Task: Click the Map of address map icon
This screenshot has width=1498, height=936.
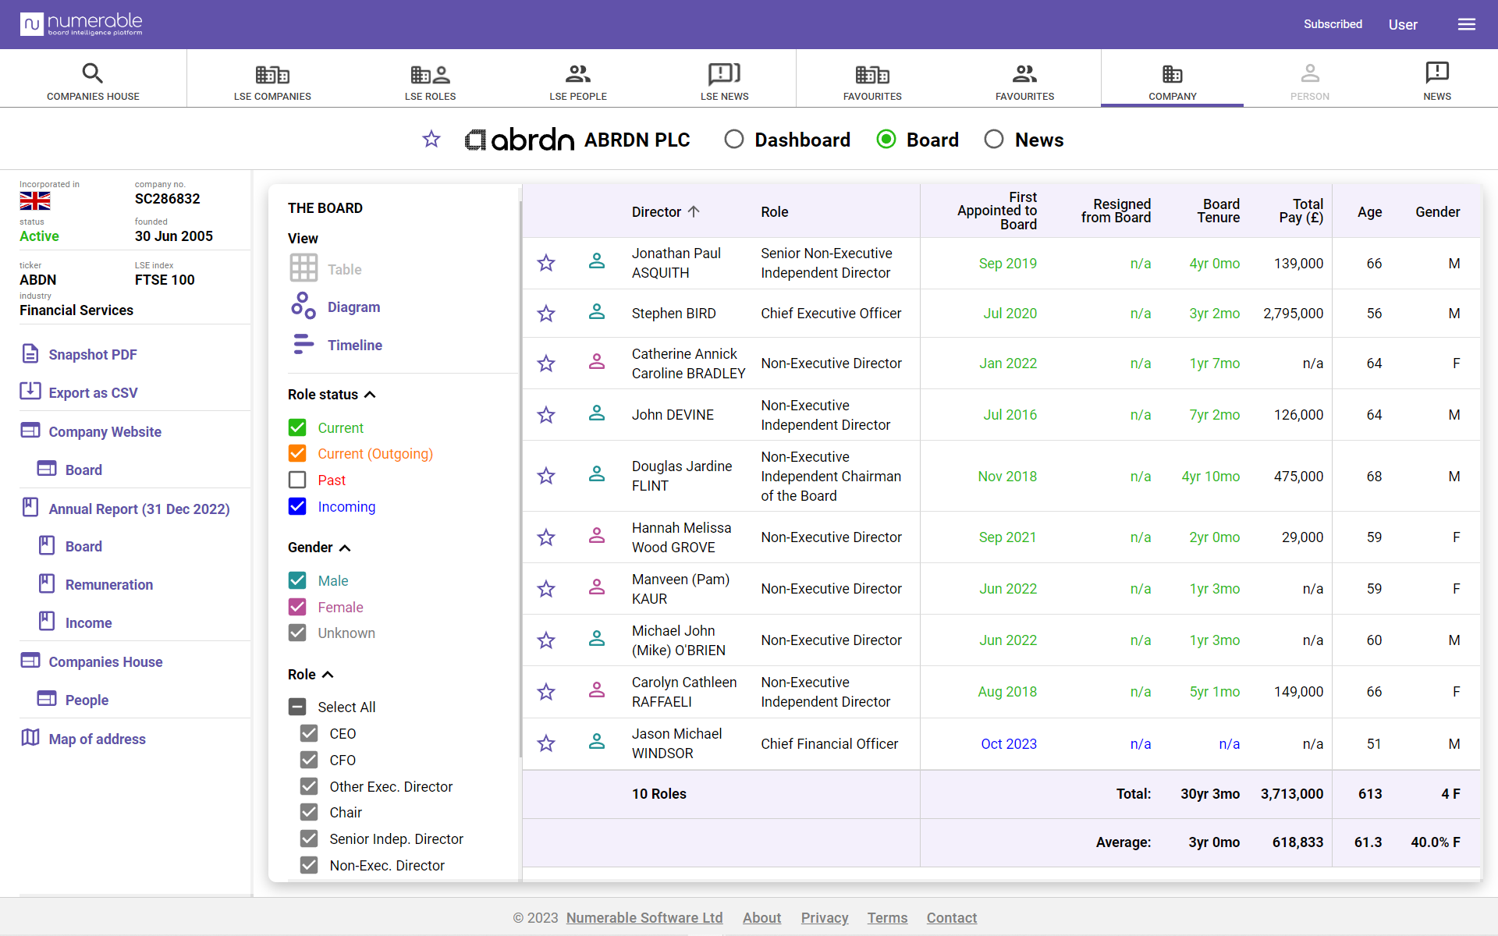Action: [30, 738]
